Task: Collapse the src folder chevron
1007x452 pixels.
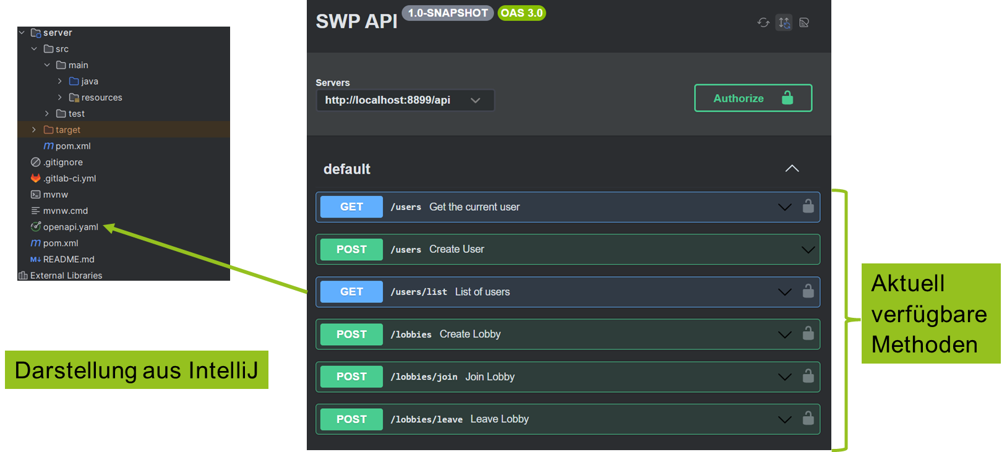Action: 34,49
